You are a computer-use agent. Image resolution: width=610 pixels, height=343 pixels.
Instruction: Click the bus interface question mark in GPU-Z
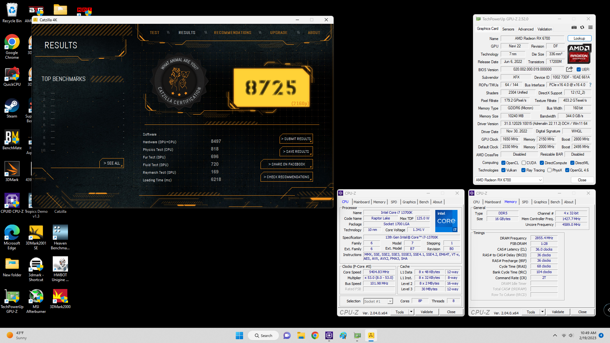590,85
